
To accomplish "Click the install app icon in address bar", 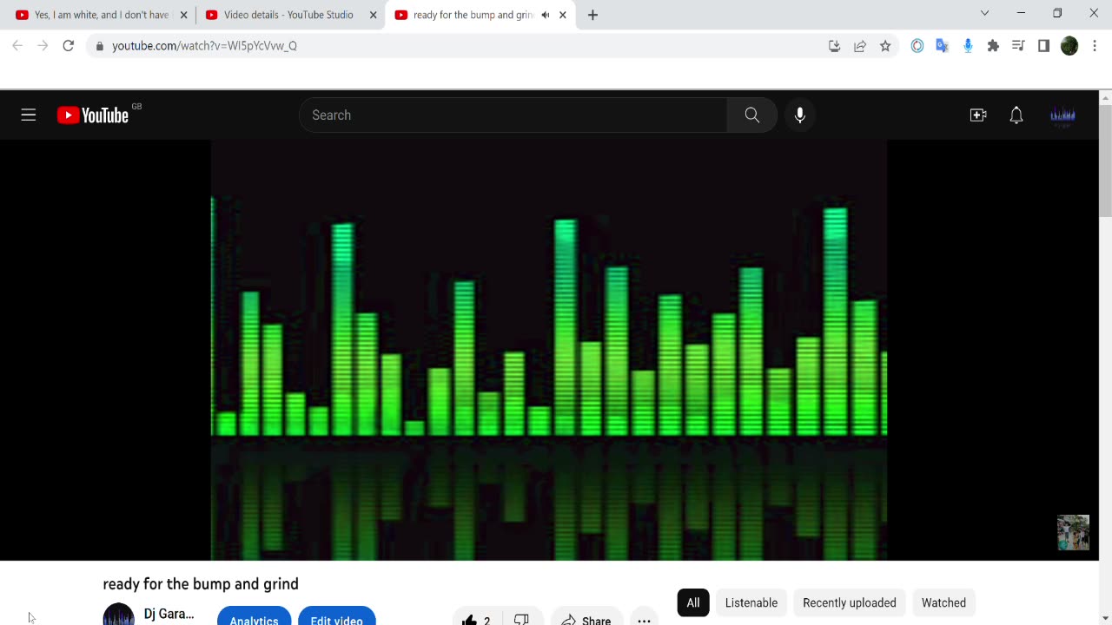I will tap(834, 46).
